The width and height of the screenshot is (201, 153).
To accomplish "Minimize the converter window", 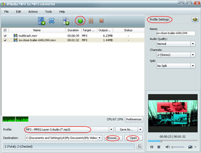I will 181,3.
